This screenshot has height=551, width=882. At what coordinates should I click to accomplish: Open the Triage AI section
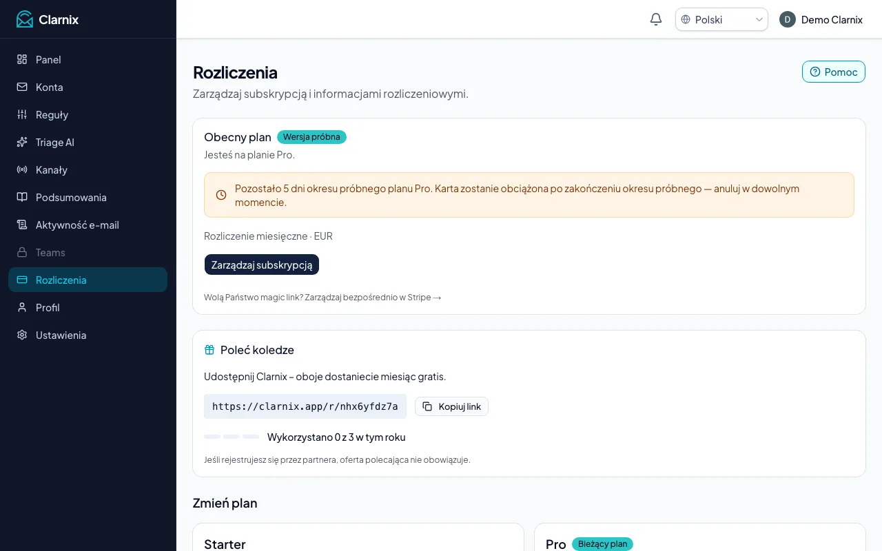[x=88, y=143]
